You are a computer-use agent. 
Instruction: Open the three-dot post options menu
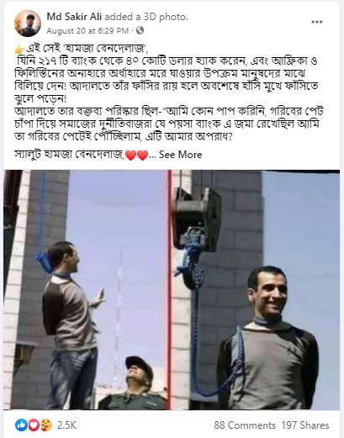coord(317,22)
